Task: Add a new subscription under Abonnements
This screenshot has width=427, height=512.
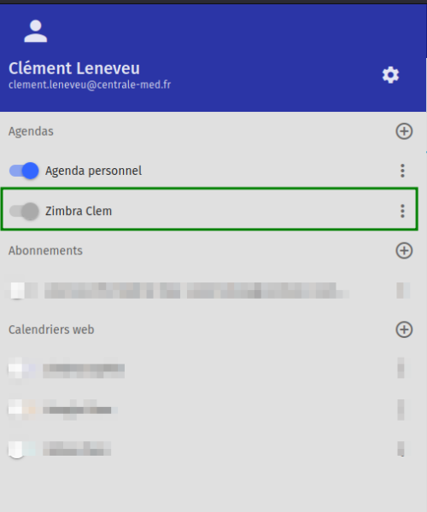Action: (404, 251)
